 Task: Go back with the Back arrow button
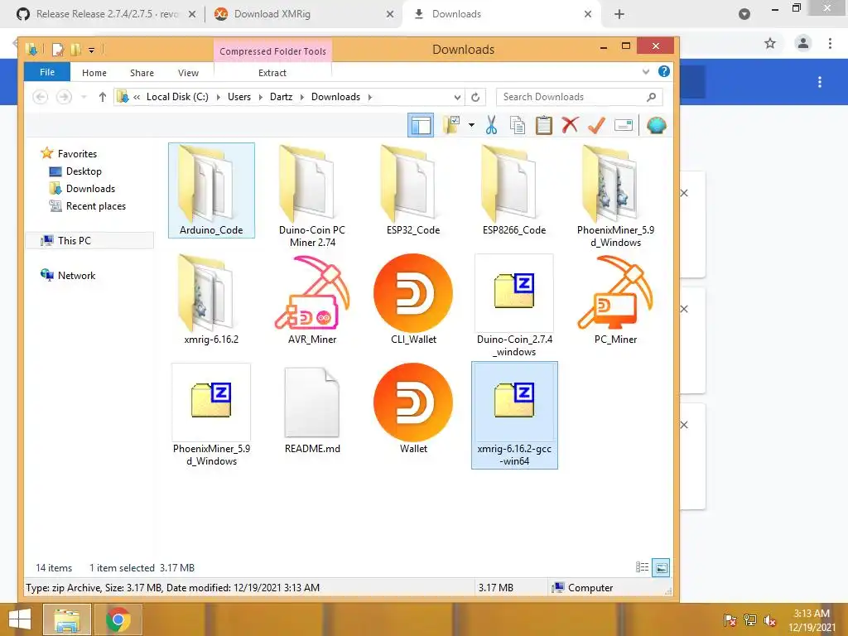41,97
